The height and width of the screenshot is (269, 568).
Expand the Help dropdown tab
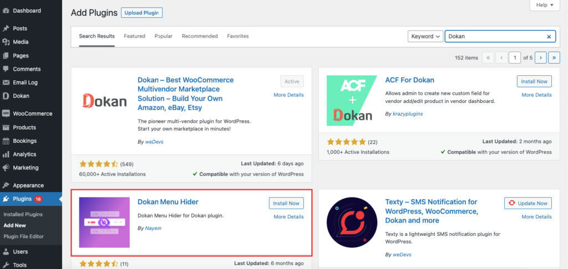tap(545, 5)
